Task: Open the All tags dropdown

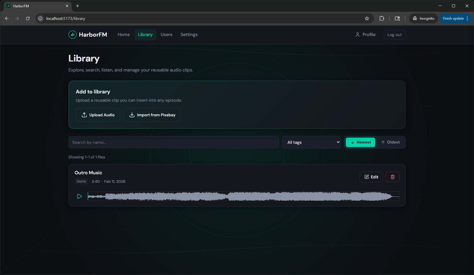Action: coord(311,142)
